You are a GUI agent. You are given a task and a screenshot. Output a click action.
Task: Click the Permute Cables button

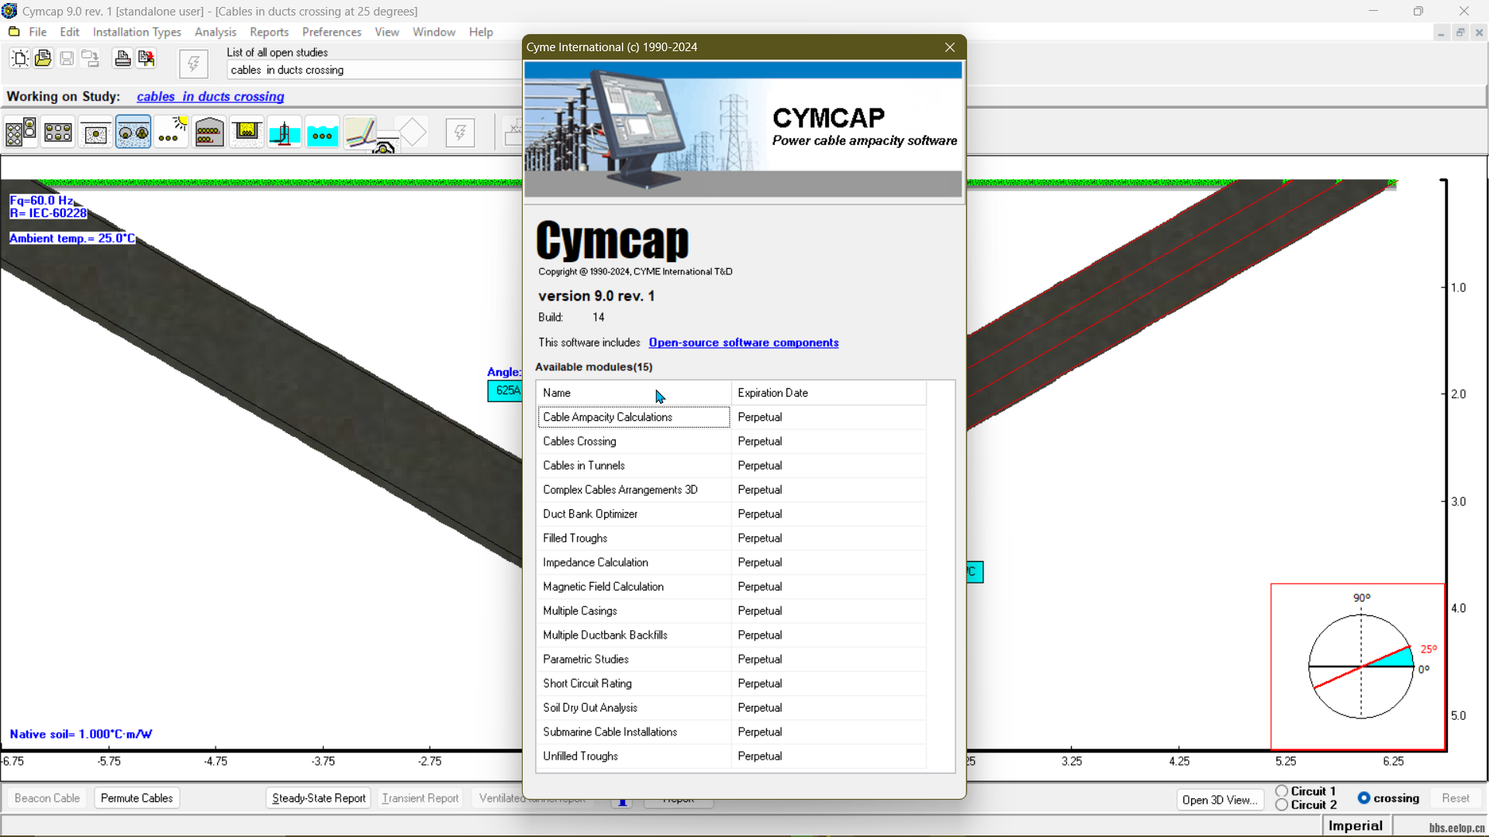(136, 798)
